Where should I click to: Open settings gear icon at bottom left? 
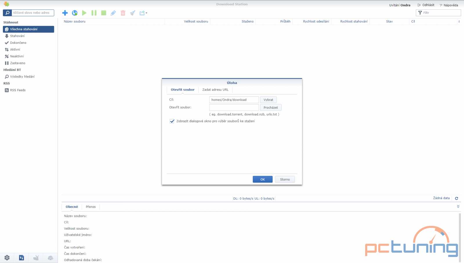(7, 258)
